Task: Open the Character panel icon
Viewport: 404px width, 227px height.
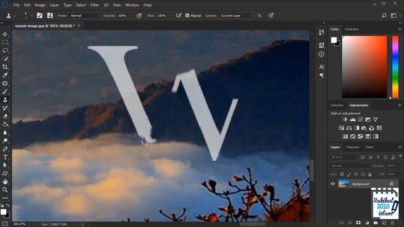Action: coord(321,67)
